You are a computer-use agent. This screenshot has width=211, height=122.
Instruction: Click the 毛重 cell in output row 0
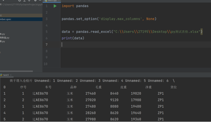pyautogui.click(x=98, y=87)
